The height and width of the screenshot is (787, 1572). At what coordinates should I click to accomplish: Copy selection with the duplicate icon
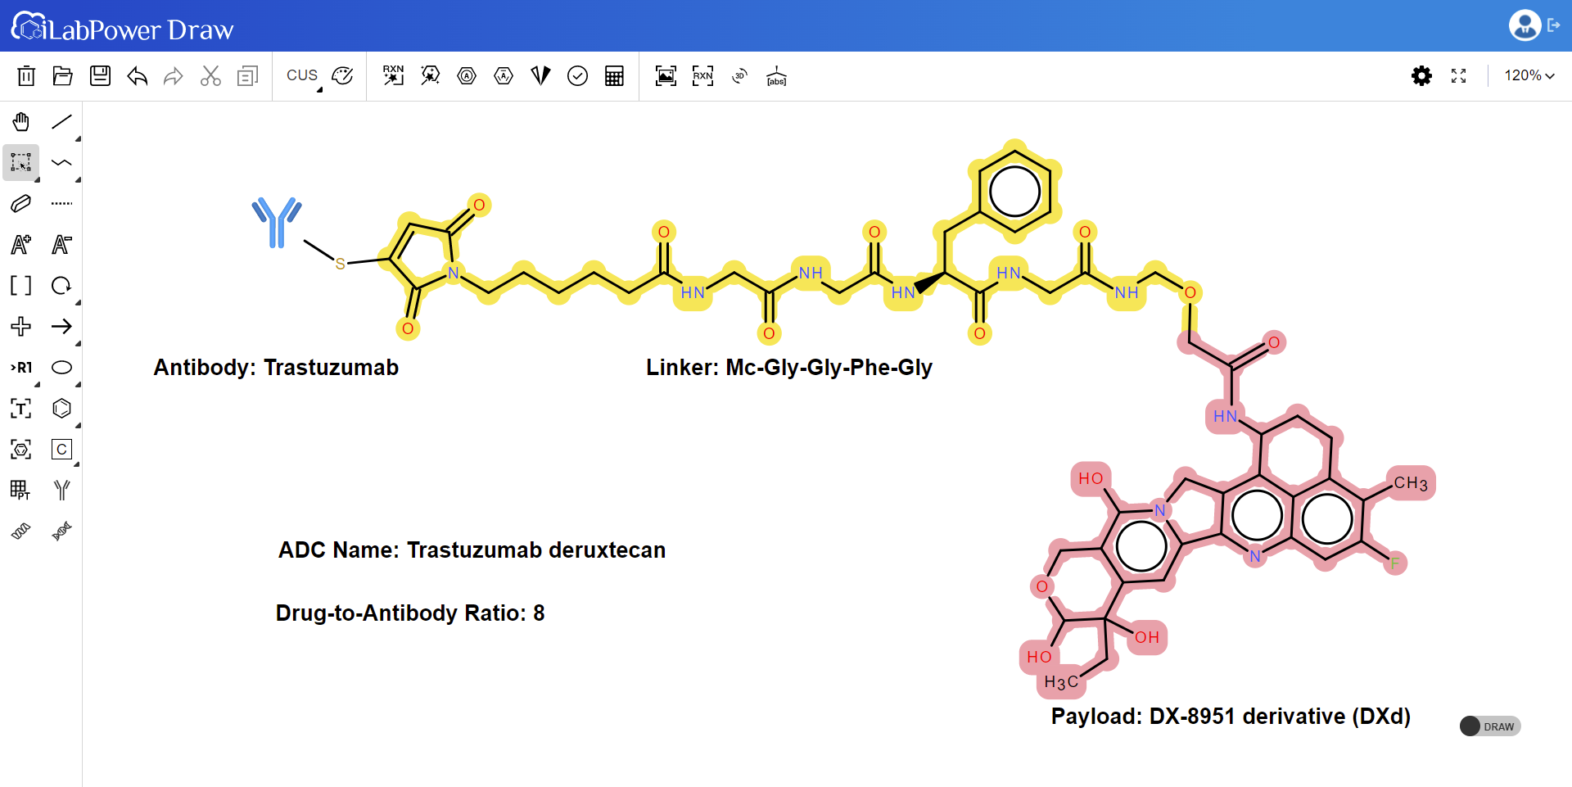coord(247,76)
